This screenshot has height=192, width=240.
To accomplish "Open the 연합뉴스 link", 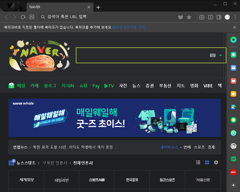I will coord(20,147).
